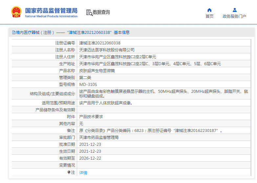
Task: Click the 审批部门 label
Action: 67,138
